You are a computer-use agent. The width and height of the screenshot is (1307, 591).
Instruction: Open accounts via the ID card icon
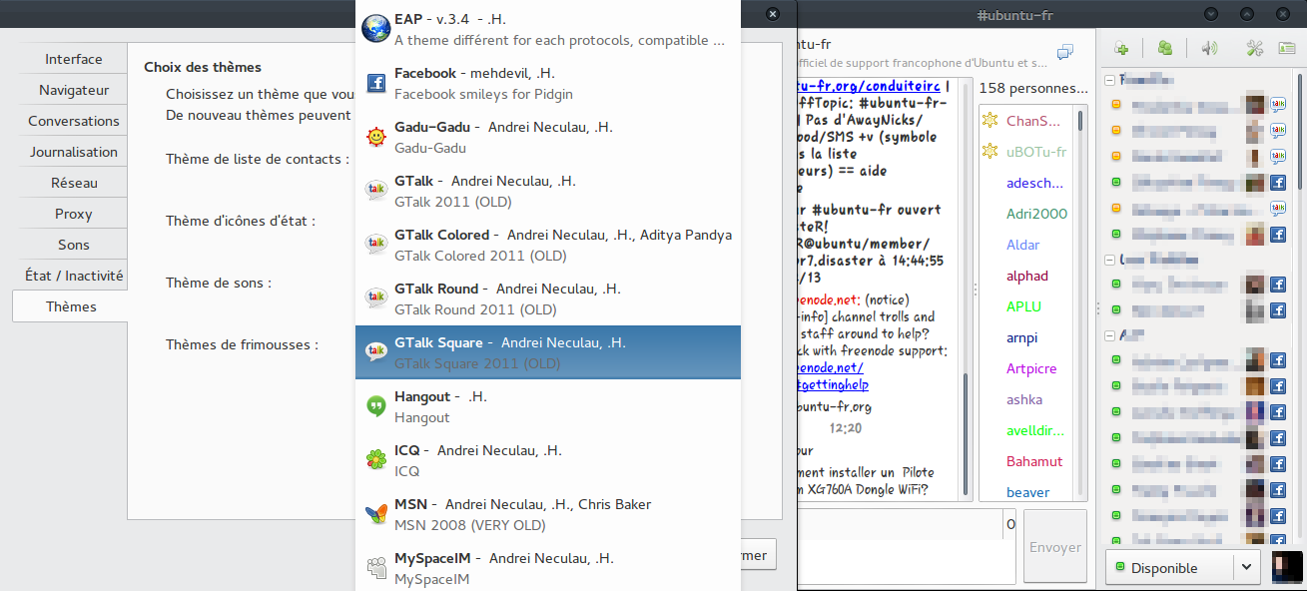click(1287, 48)
